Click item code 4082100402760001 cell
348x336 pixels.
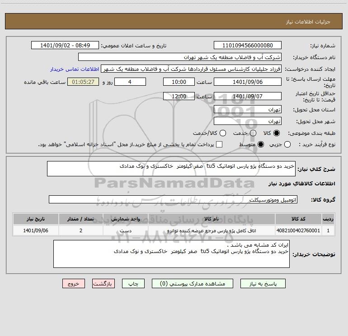pos(298,230)
